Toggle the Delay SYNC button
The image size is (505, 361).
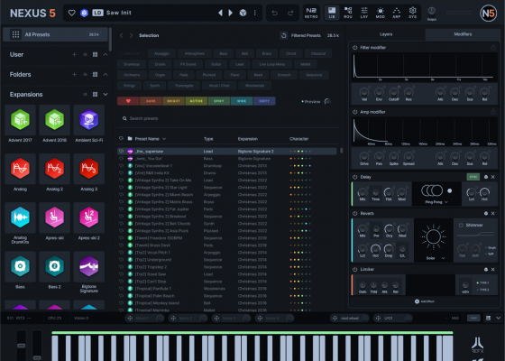473,177
